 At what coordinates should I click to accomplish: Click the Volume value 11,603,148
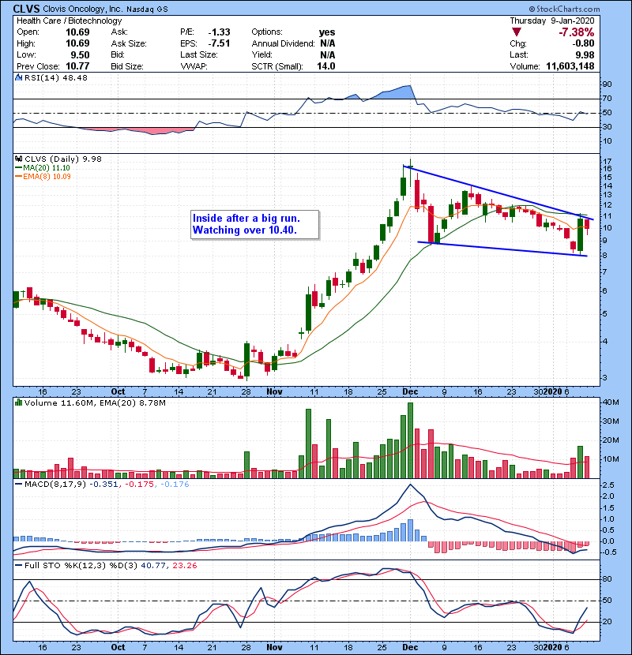(x=570, y=66)
